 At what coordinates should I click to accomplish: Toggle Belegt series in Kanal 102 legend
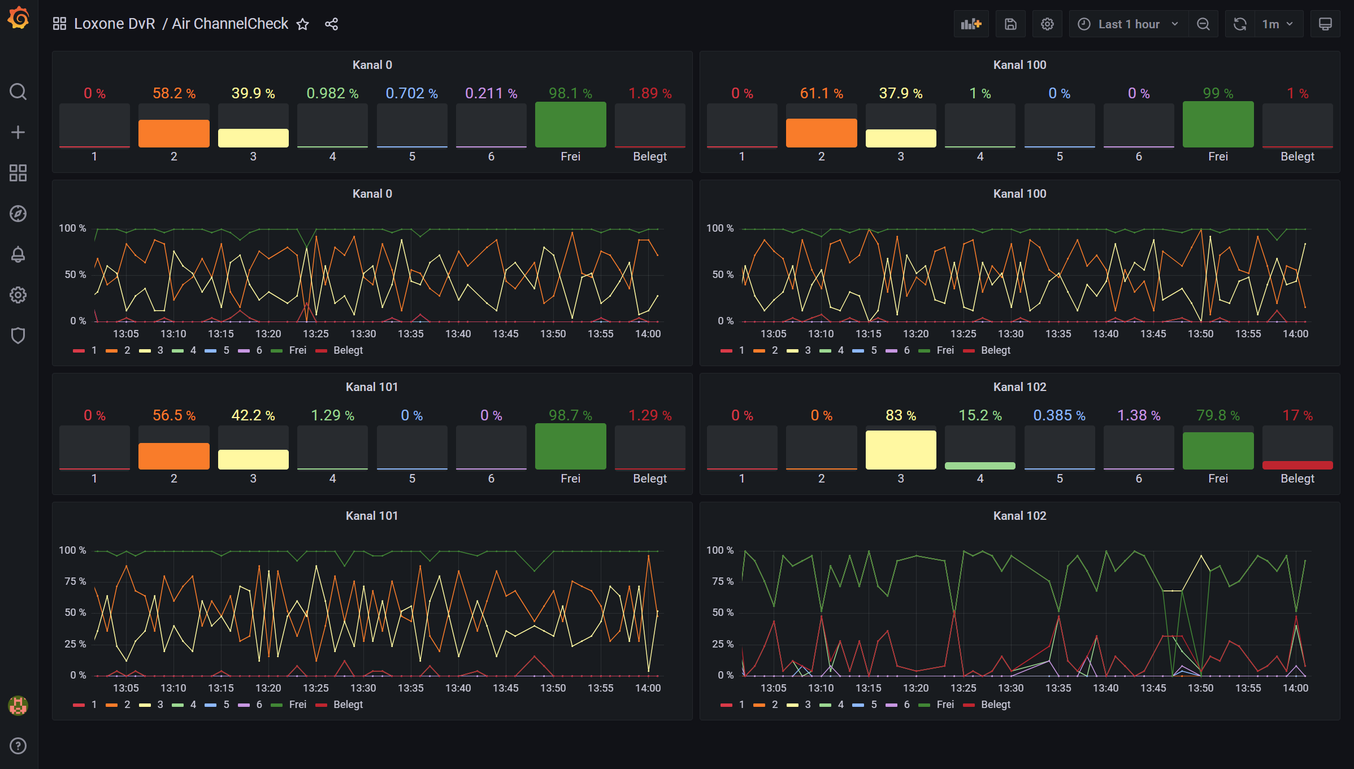coord(995,705)
